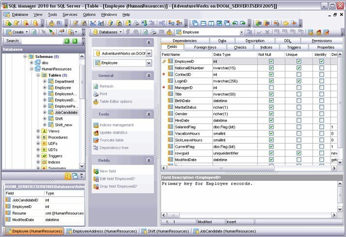Click the dependency tree icon beside Employee combo
Image resolution: width=346 pixels, height=237 pixels.
250,32
